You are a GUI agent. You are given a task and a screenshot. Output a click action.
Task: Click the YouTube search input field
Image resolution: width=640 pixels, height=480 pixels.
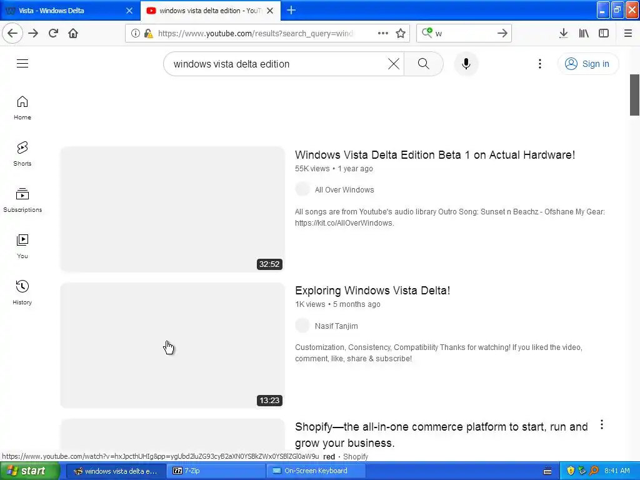click(277, 64)
